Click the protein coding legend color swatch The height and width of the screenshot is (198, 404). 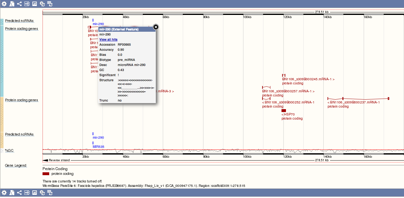(46, 174)
